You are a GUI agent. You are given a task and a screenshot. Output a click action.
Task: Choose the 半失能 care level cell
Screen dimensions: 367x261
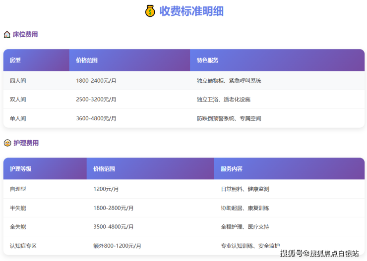coord(18,208)
